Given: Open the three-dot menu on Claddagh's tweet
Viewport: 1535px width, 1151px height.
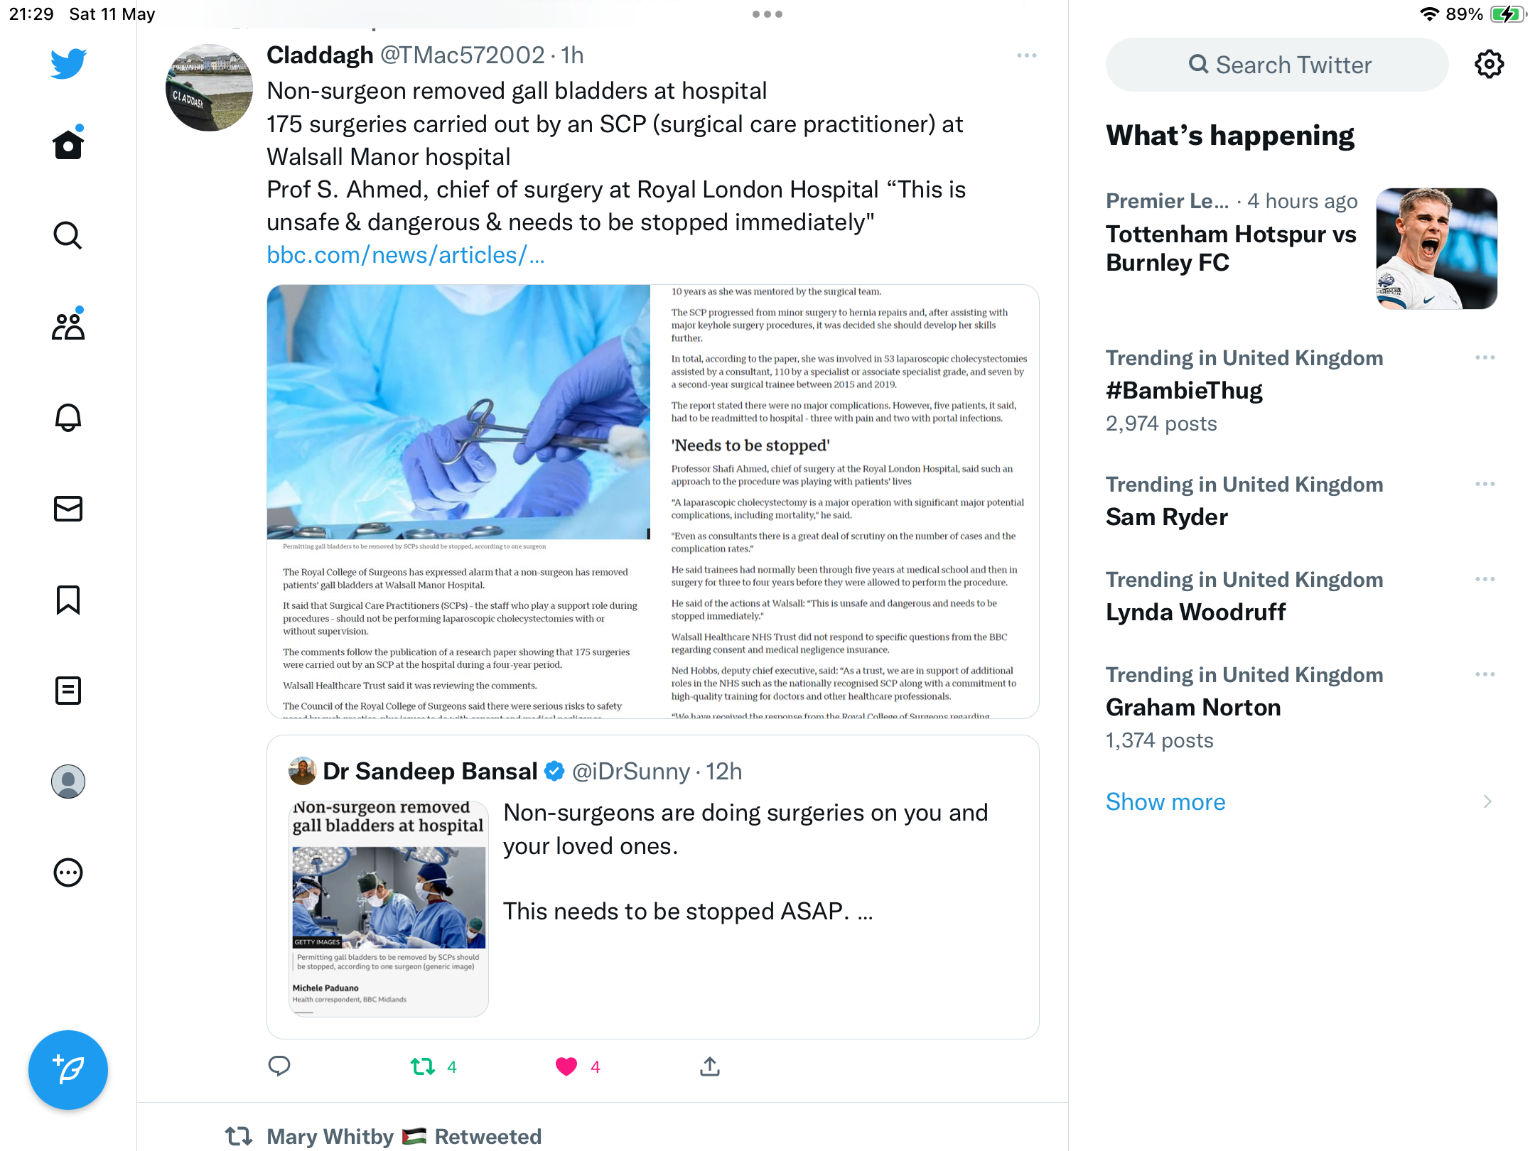Looking at the screenshot, I should (1027, 55).
